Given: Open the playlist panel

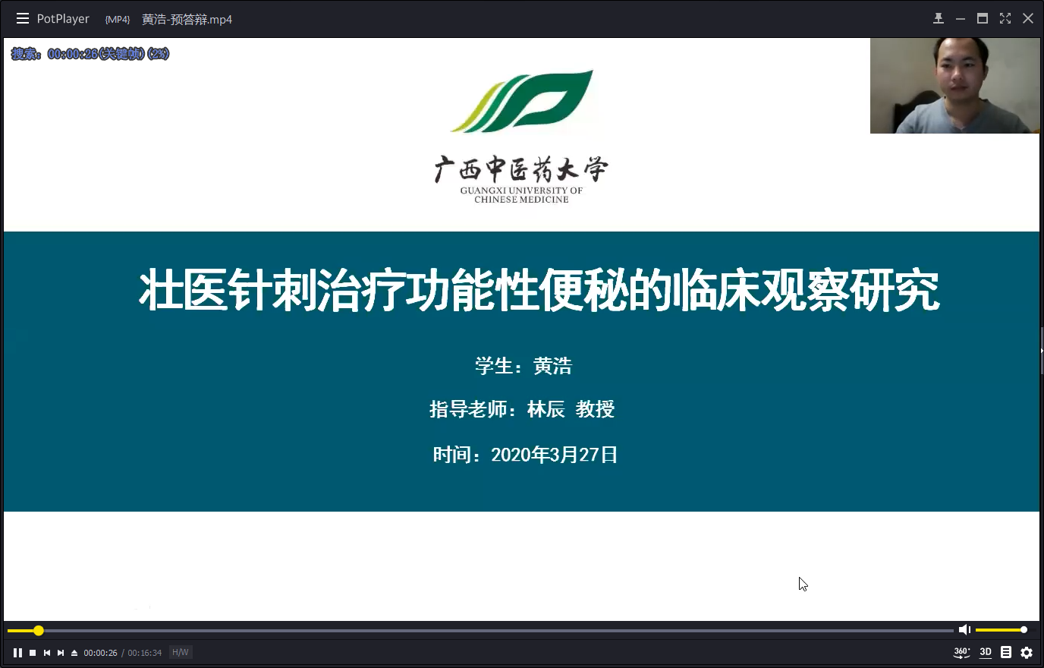Looking at the screenshot, I should 1006,652.
